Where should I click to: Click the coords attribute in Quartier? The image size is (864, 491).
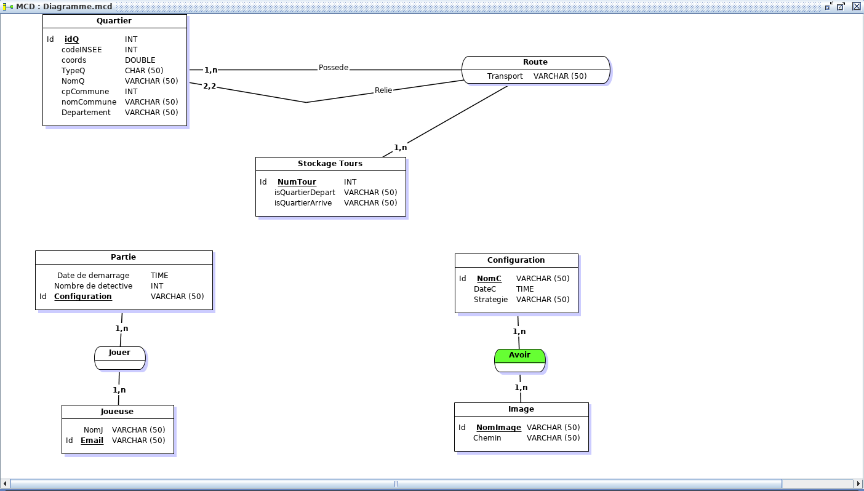point(74,60)
